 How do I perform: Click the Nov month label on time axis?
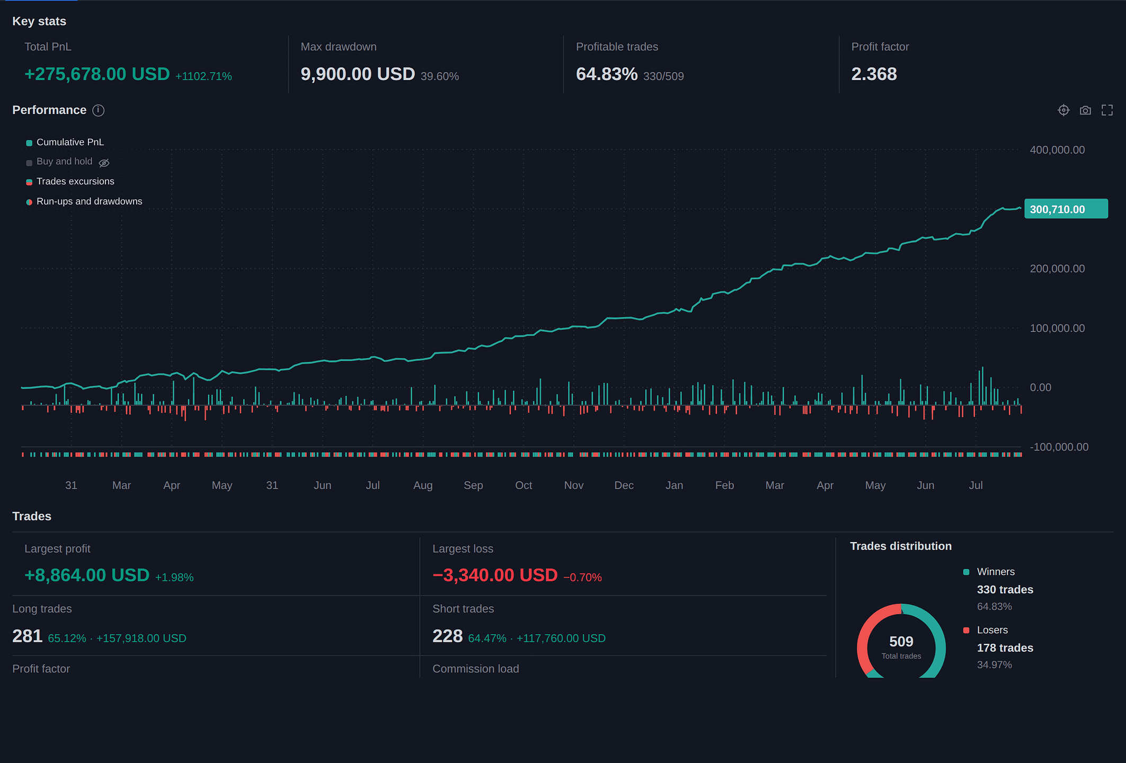[574, 485]
